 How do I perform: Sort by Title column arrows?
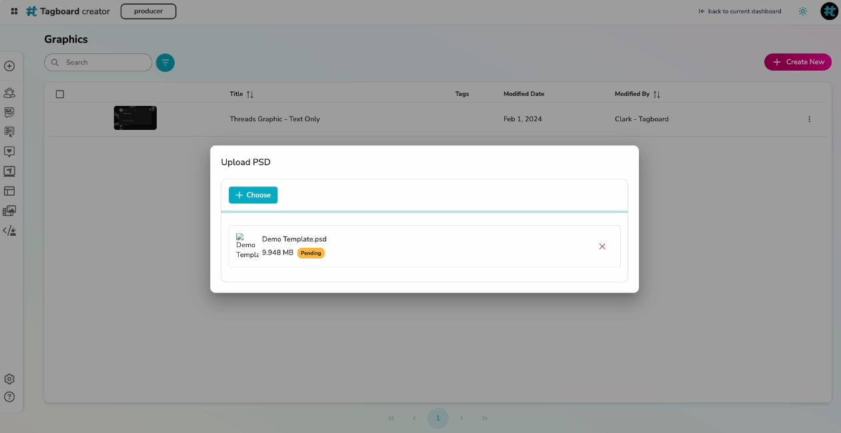point(250,95)
